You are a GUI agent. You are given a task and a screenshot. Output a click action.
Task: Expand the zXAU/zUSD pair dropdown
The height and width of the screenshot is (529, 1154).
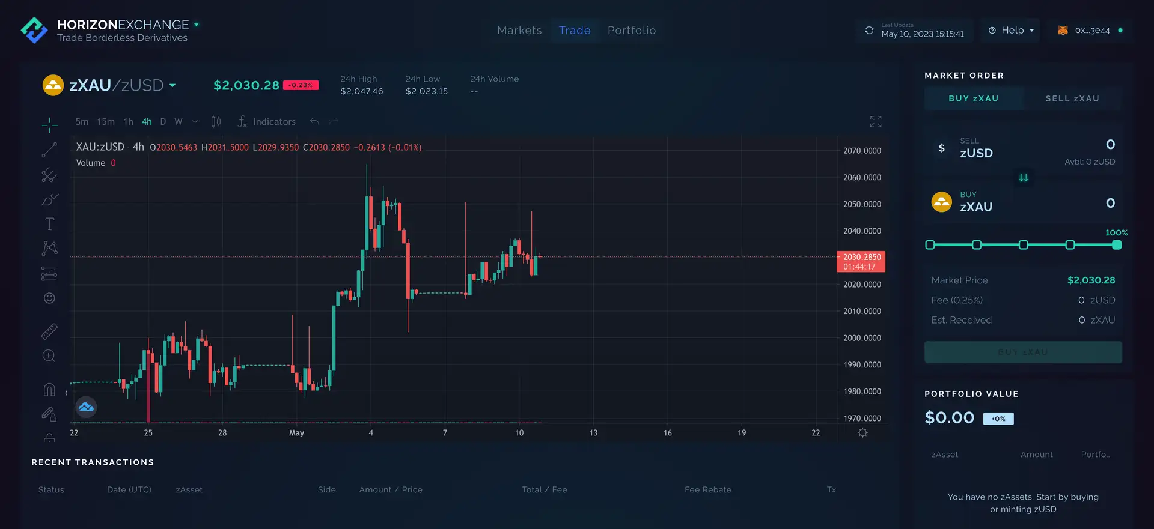coord(172,86)
